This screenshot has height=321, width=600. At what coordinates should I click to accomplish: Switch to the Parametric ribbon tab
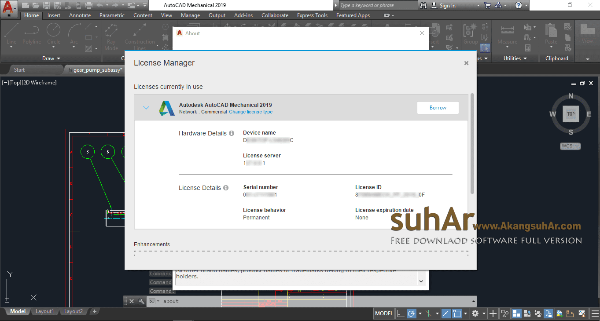click(112, 15)
